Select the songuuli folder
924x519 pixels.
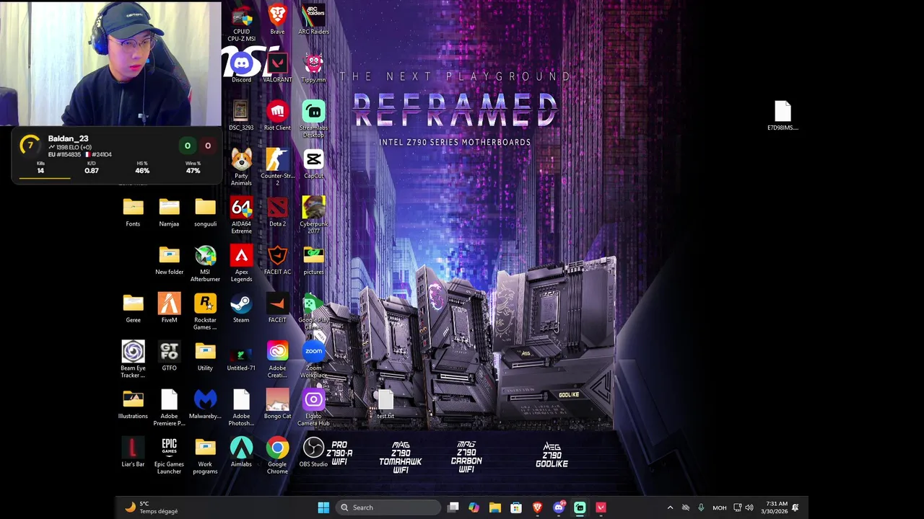click(205, 212)
